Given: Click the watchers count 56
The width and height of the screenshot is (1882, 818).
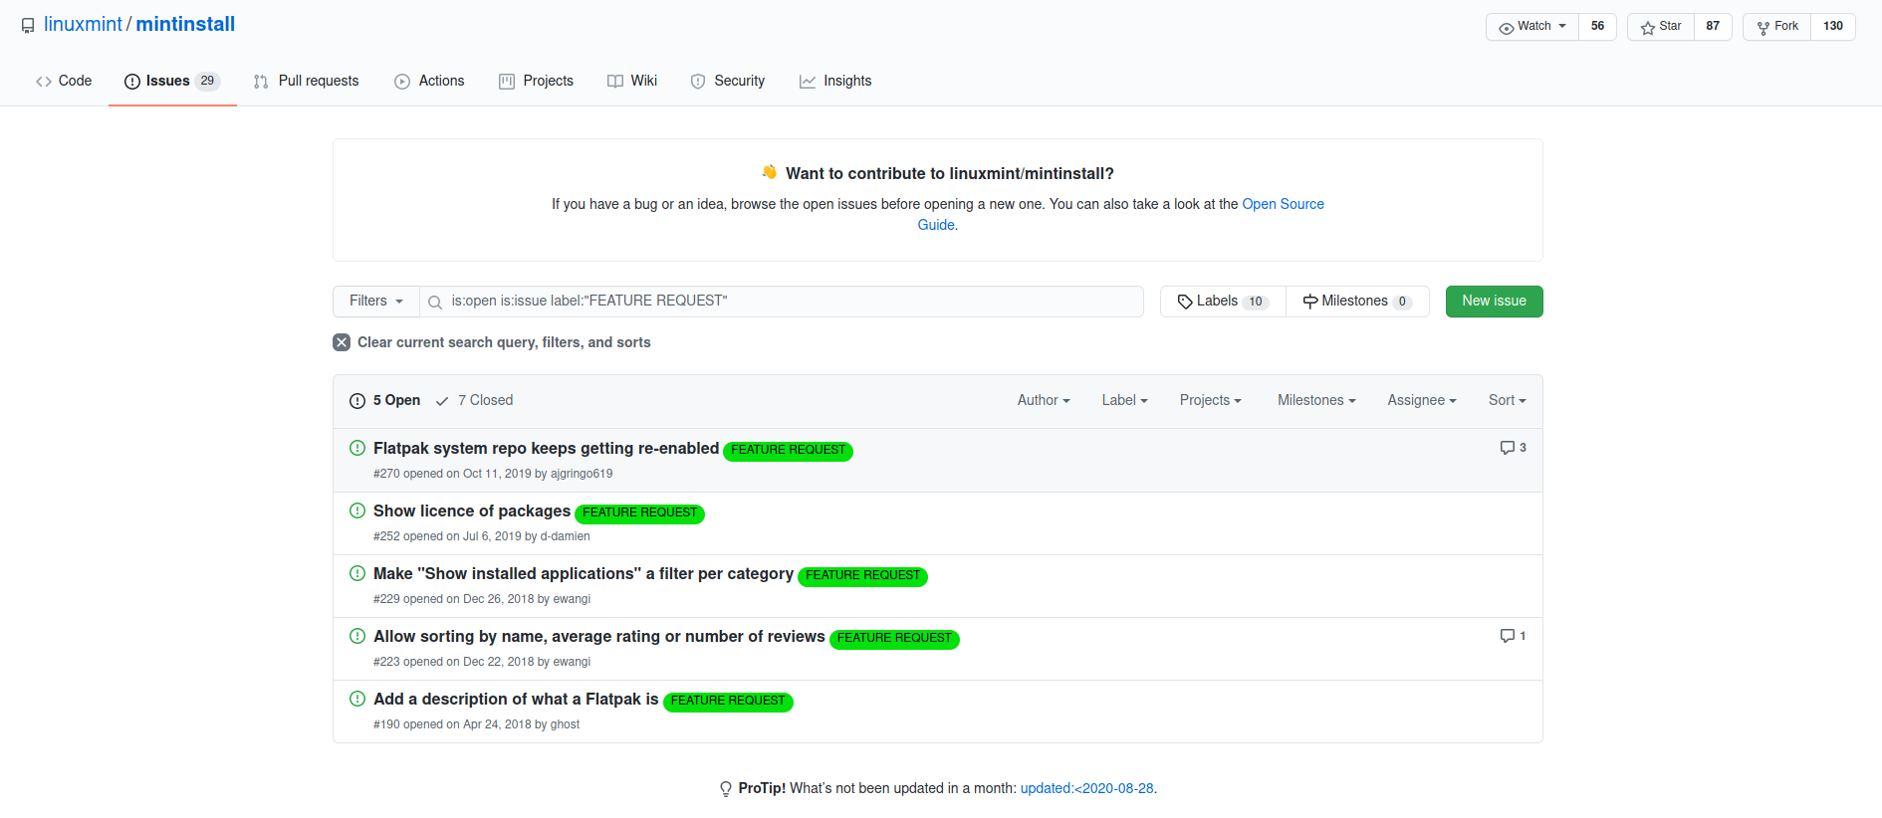Looking at the screenshot, I should pos(1597,26).
